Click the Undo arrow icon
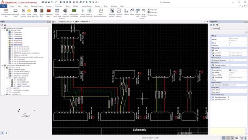The image size is (248, 140). (x=52, y=2)
